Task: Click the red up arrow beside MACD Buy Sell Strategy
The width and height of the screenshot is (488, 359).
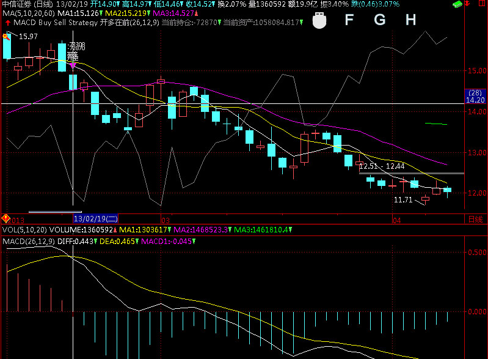Action: [x=8, y=23]
